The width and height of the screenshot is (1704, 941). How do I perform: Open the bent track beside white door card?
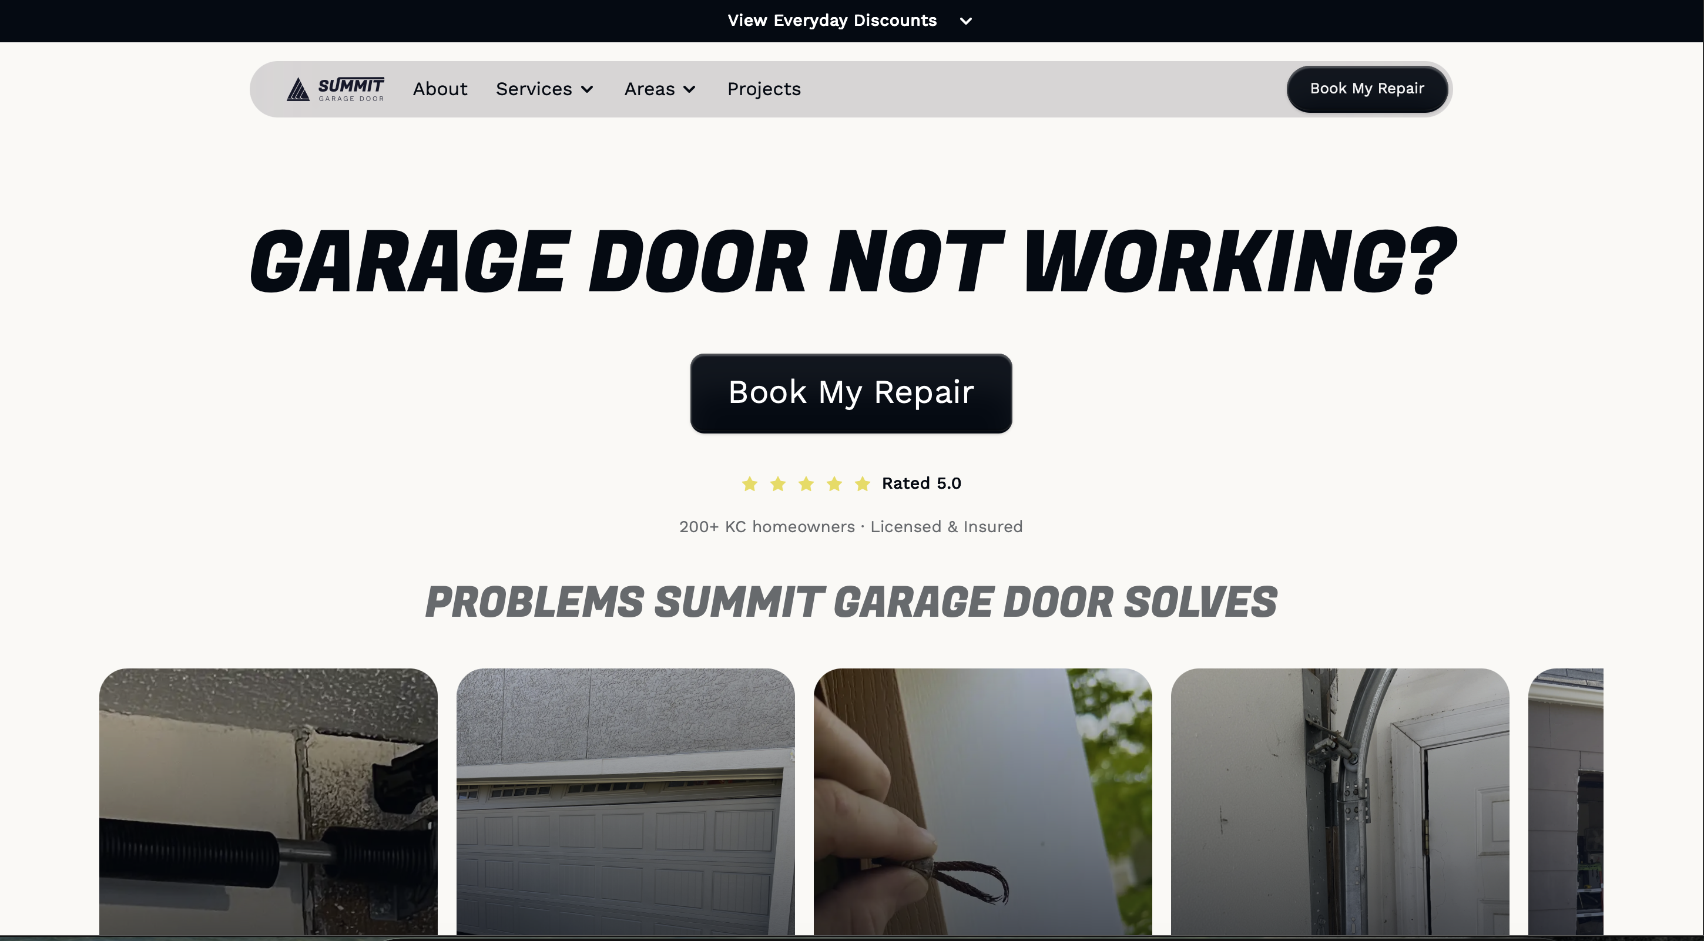coord(1340,801)
